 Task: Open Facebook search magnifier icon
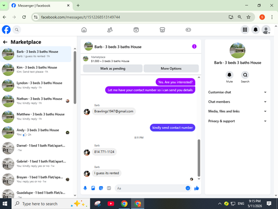click(x=17, y=30)
